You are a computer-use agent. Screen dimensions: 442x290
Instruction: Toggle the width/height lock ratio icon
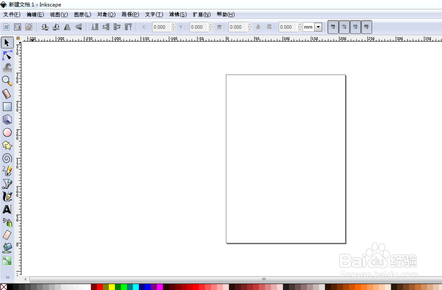tap(258, 27)
